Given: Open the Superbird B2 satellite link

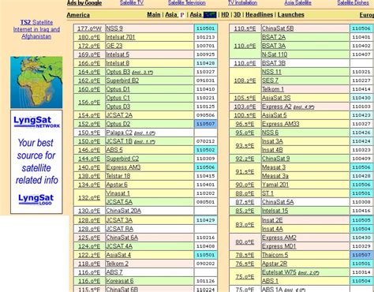Looking at the screenshot, I should 122,80.
